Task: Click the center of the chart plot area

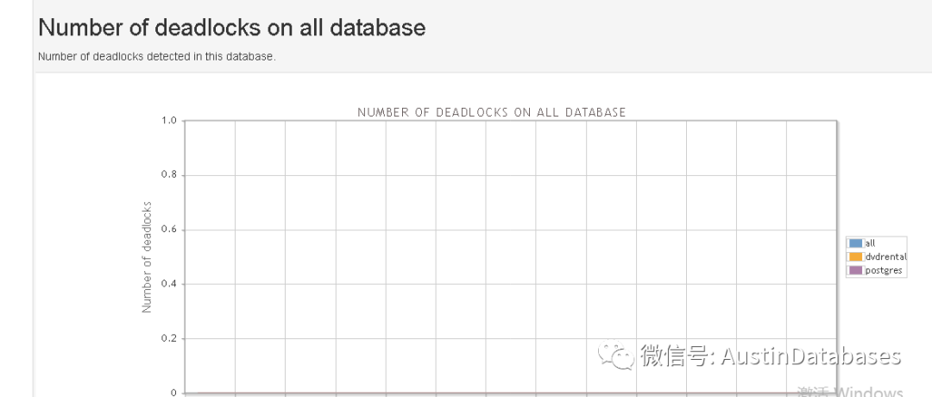Action: 510,257
